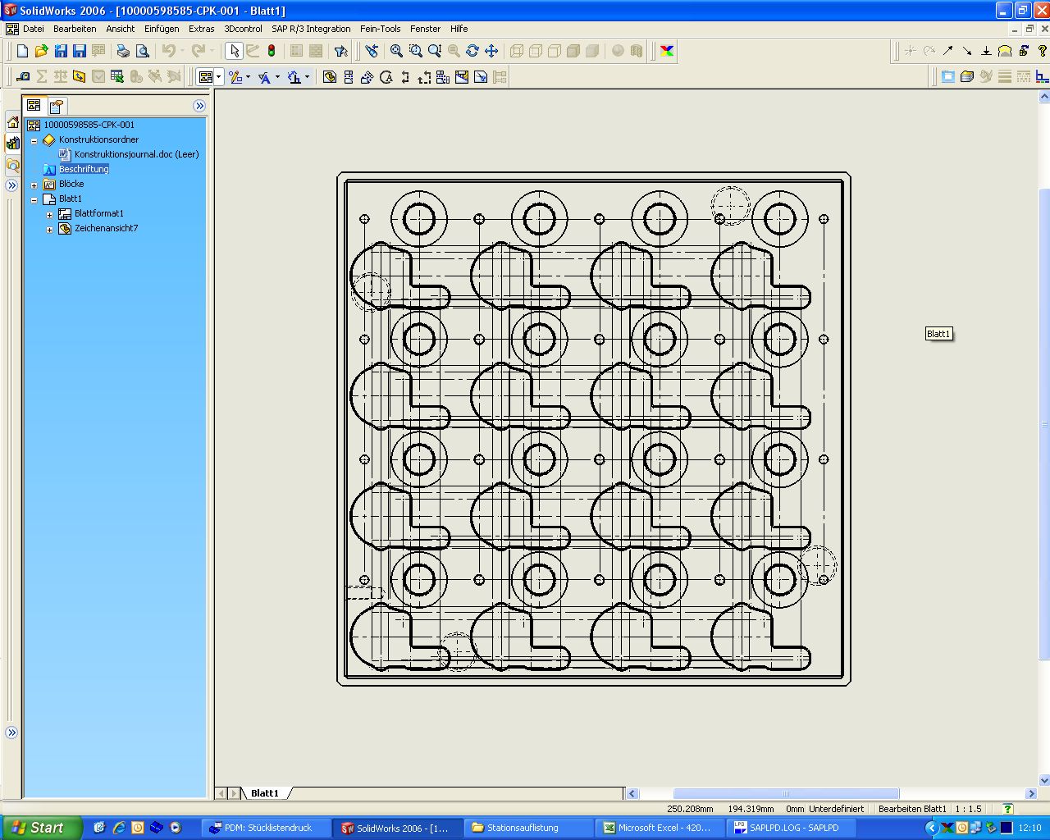Click the Rotate View icon
This screenshot has height=840, width=1050.
tap(472, 51)
